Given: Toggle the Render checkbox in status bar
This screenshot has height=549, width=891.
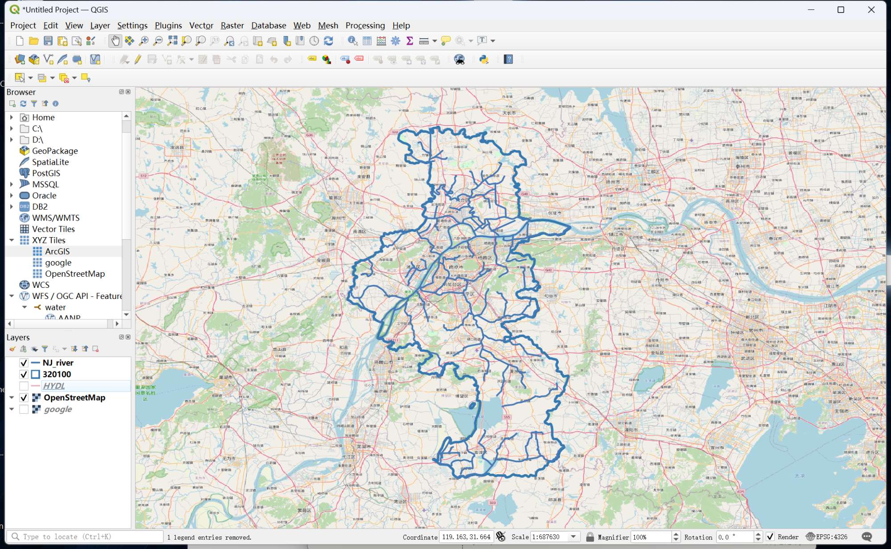Looking at the screenshot, I should [770, 537].
